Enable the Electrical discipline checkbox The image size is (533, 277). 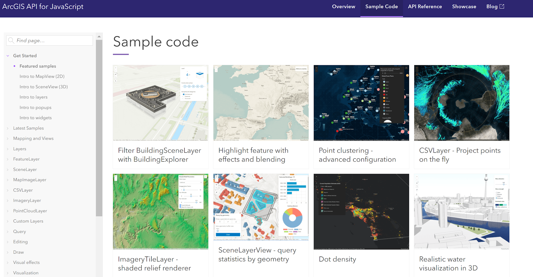click(x=184, y=96)
